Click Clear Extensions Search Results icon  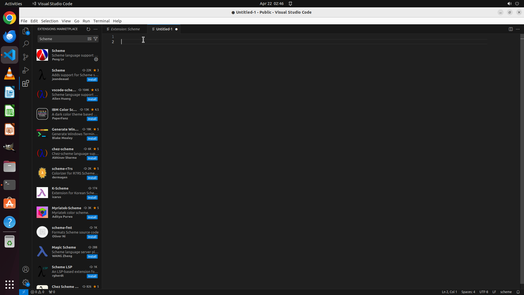(x=89, y=39)
